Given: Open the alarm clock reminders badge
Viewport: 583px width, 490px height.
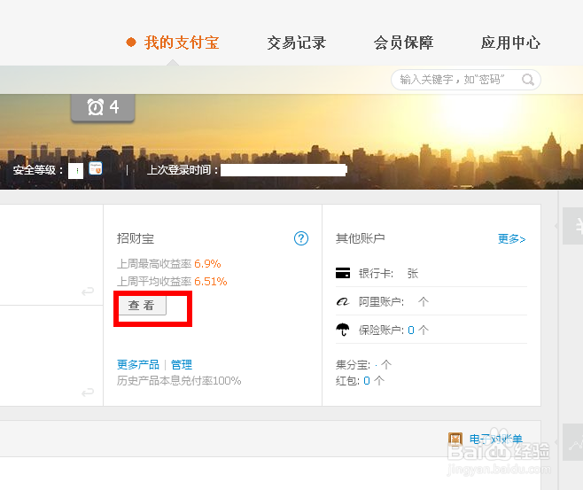Looking at the screenshot, I should 103,107.
